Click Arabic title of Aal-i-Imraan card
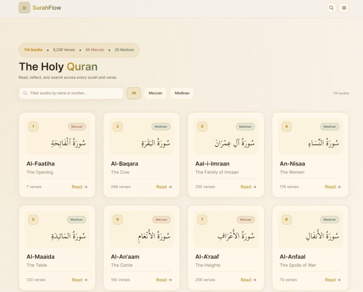Viewport: 363px width, 292px height. [x=235, y=143]
